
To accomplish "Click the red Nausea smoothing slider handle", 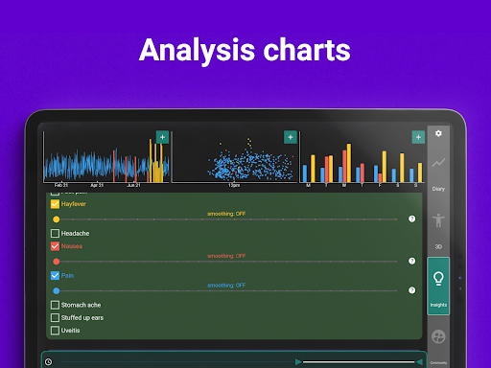I will [x=57, y=262].
